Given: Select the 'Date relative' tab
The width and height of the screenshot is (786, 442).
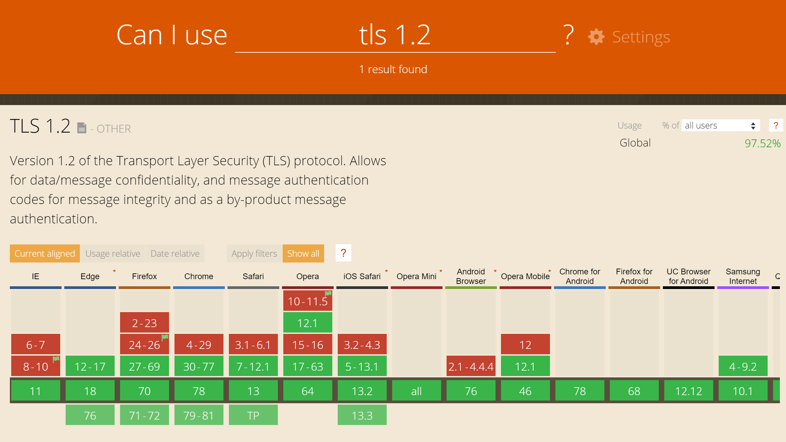Looking at the screenshot, I should coord(175,254).
